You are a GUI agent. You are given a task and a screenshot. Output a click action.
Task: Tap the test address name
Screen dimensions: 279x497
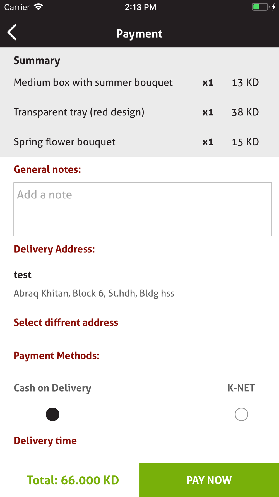pyautogui.click(x=23, y=275)
